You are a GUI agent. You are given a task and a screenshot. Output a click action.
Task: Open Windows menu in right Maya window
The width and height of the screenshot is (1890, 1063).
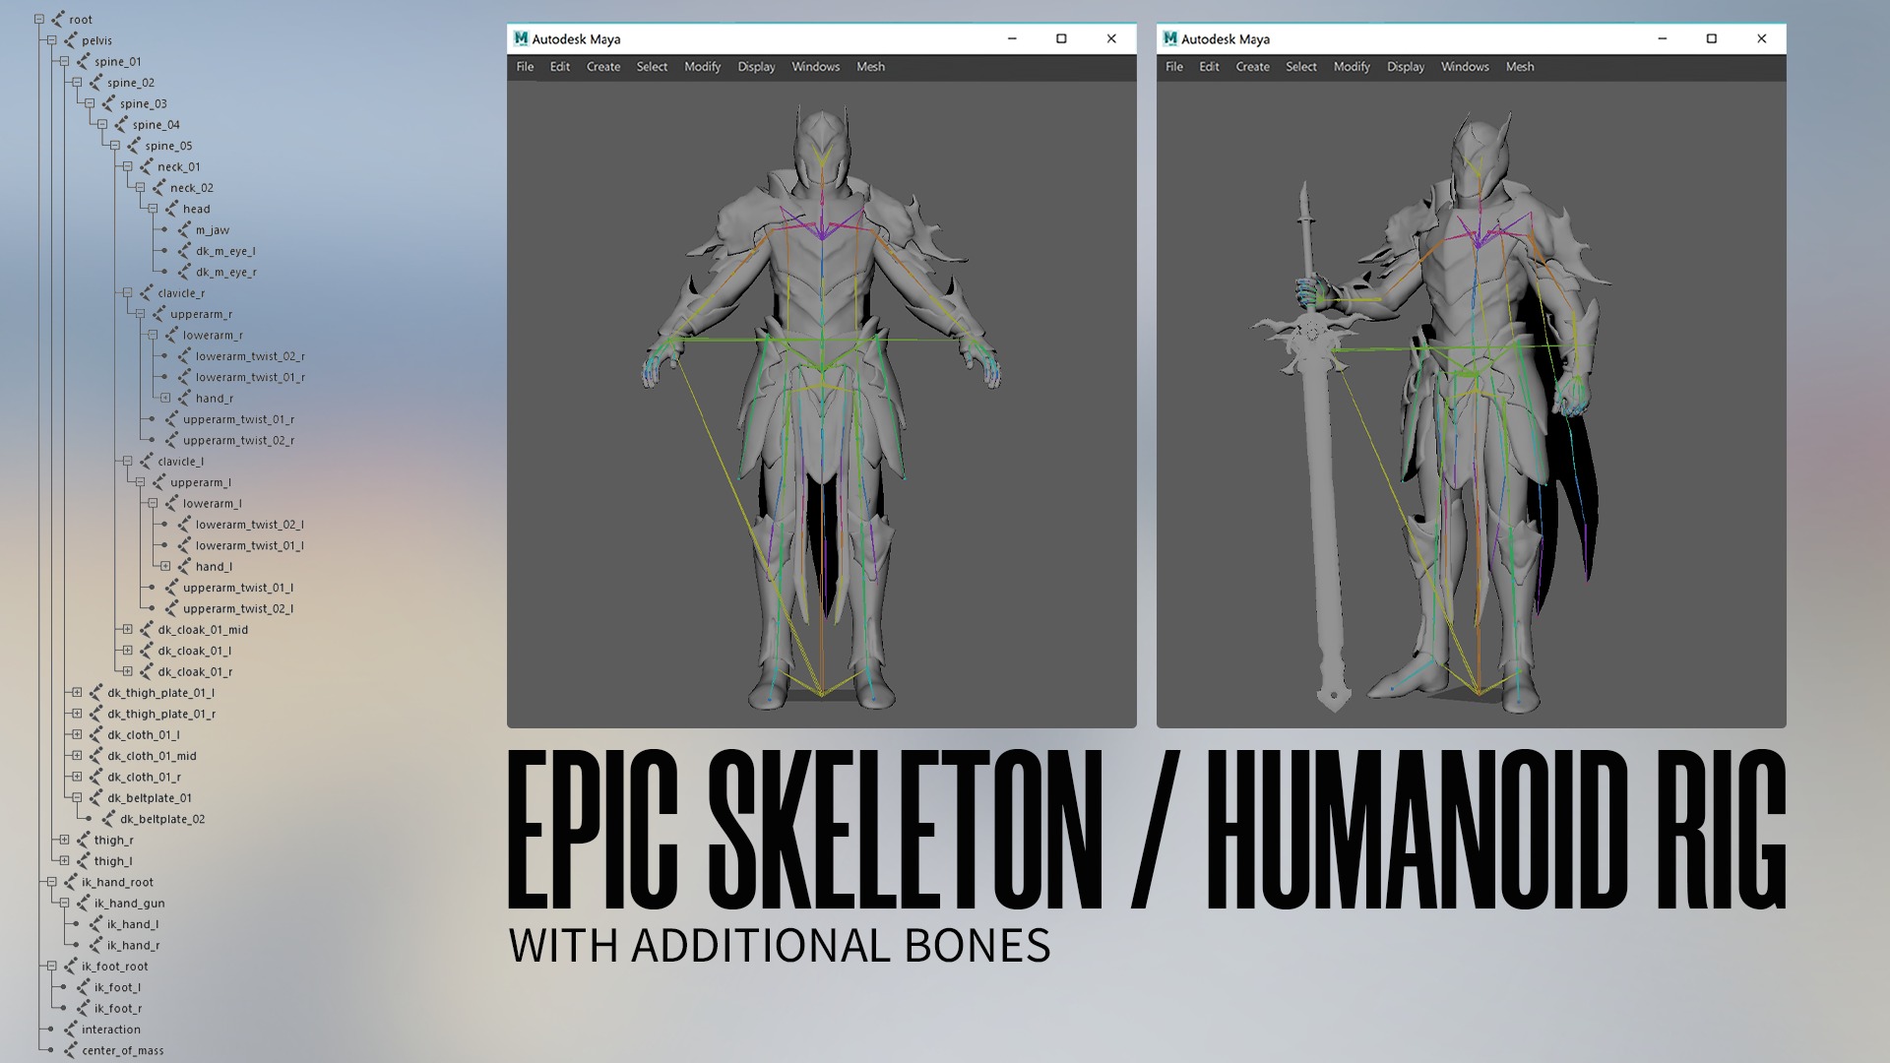1466,67
